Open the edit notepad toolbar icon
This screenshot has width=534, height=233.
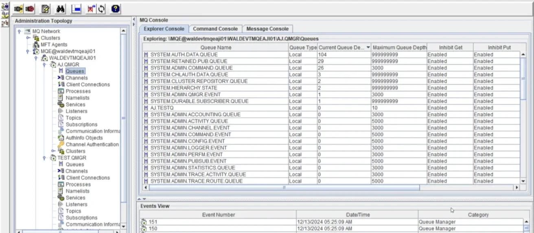tap(46, 9)
